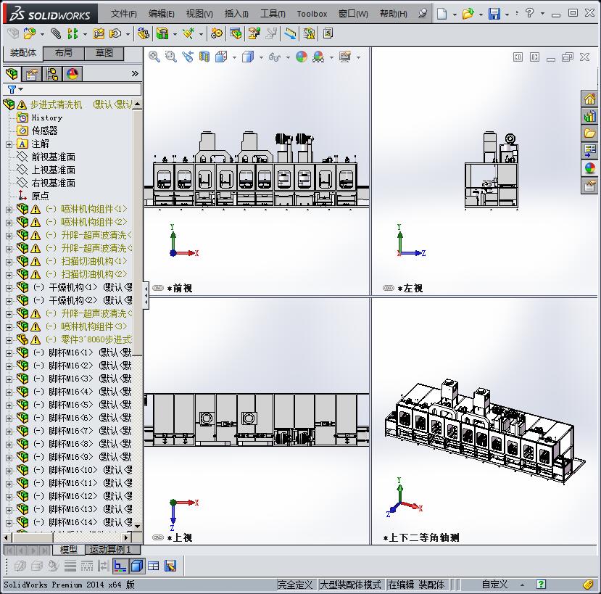The height and width of the screenshot is (594, 601).
Task: Select the Mate paperclip icon
Action: pos(55,33)
